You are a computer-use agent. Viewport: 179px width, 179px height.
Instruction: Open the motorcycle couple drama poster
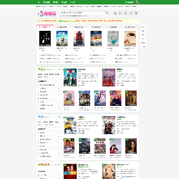70,78
